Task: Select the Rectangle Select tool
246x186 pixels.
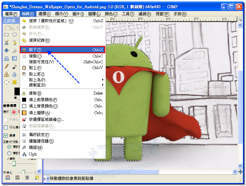Action: [x=6, y=34]
